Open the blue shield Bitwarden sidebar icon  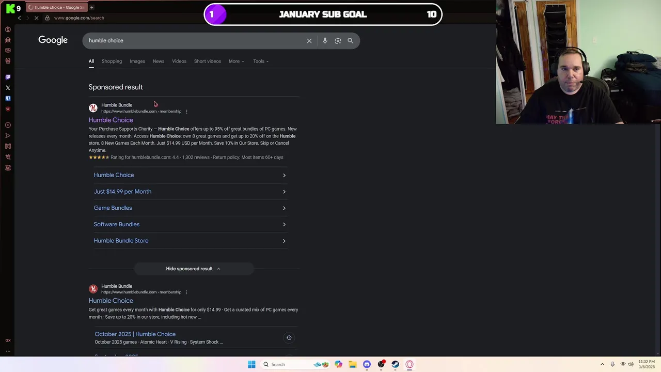click(8, 98)
